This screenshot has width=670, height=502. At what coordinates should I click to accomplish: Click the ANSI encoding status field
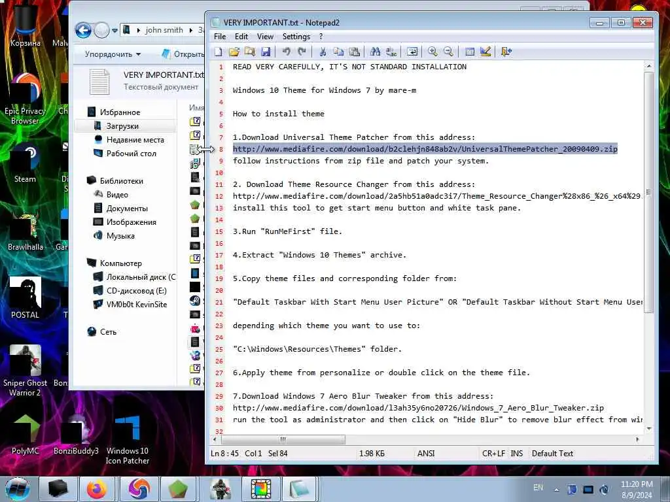coord(425,454)
